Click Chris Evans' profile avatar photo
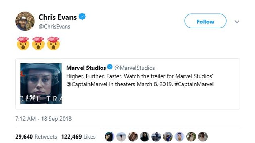Image resolution: width=255 pixels, height=143 pixels. coord(25,21)
